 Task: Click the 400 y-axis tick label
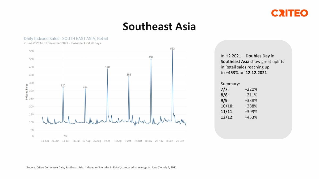pos(31,75)
